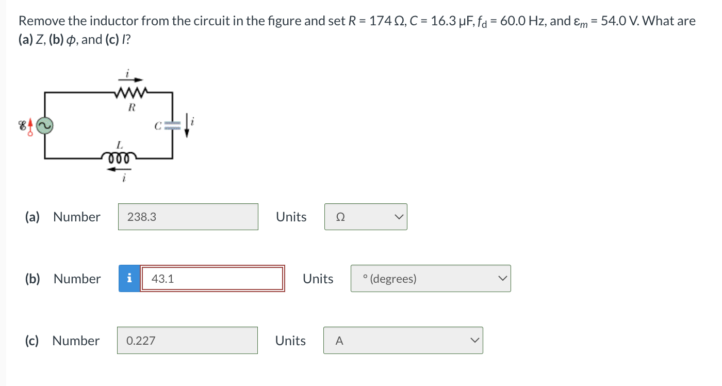Select the AC source symbol in the circuit
This screenshot has width=722, height=386.
(44, 125)
